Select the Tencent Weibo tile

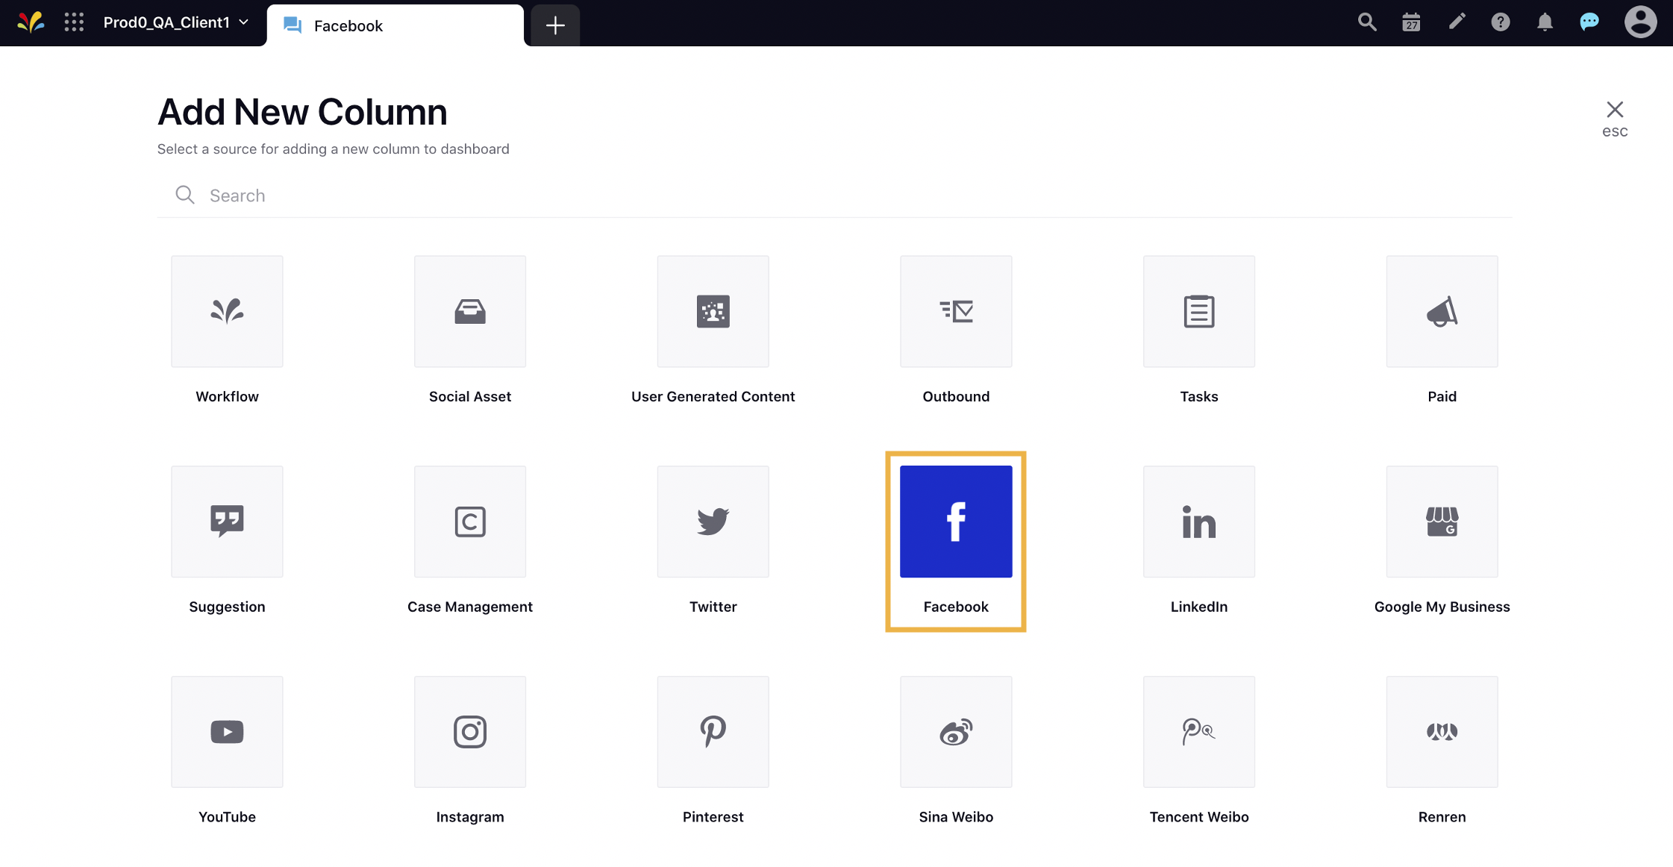coord(1199,732)
